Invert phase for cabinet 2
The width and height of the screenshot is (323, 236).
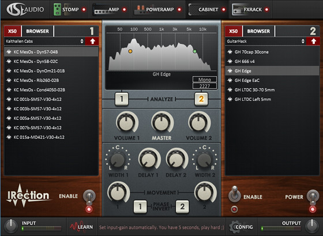pyautogui.click(x=182, y=207)
